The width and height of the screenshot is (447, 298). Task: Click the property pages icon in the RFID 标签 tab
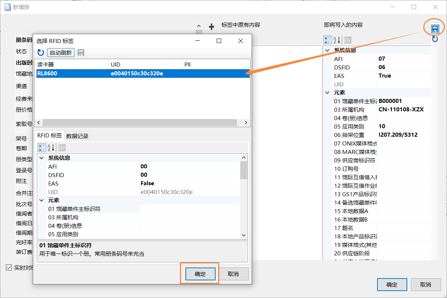pyautogui.click(x=62, y=148)
